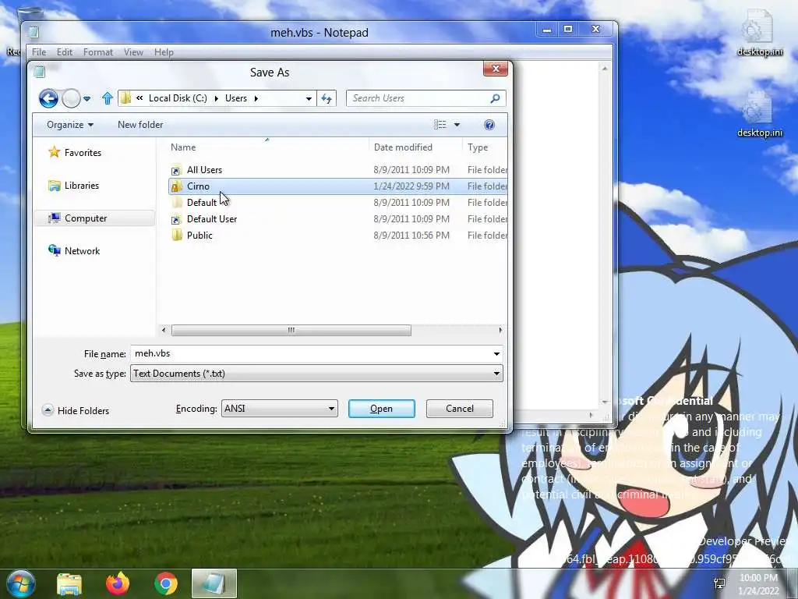Go back using the blue Back arrow
The width and height of the screenshot is (798, 599).
pos(48,98)
